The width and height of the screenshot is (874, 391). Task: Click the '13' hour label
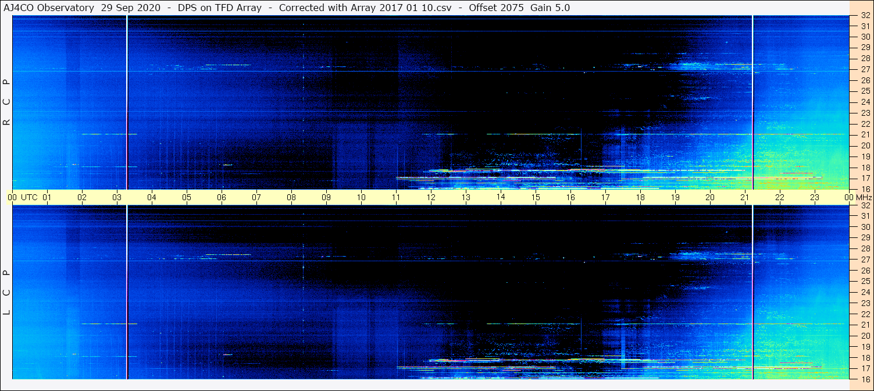(x=466, y=197)
